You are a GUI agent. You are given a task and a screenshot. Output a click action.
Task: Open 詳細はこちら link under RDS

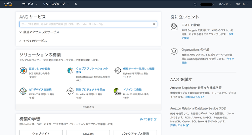178,125
